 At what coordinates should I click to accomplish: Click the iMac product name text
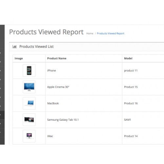(x=50, y=136)
